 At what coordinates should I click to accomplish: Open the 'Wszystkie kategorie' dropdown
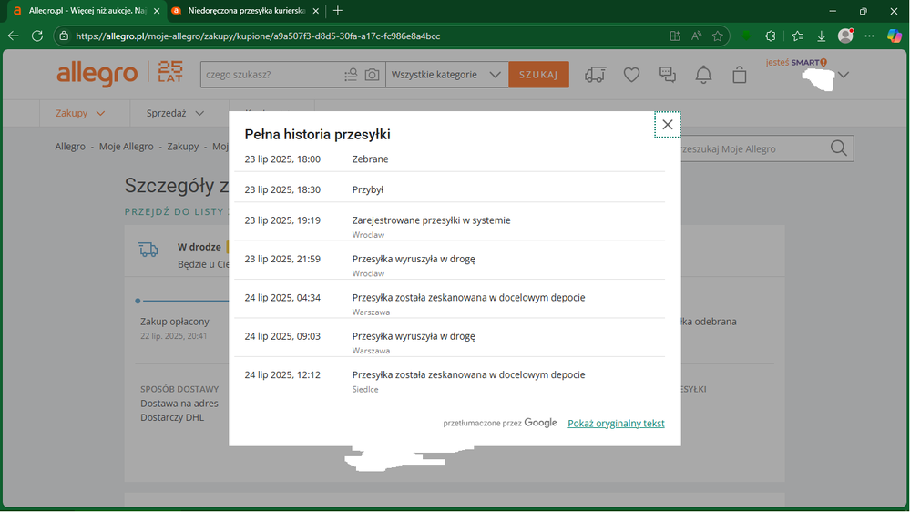pos(446,75)
